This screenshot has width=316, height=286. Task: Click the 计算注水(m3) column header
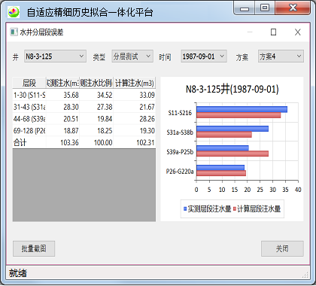135,83
